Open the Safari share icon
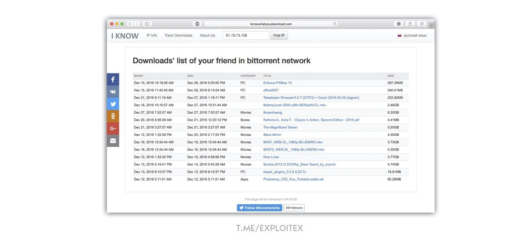Viewport: 520px width, 237px height. coord(410,24)
